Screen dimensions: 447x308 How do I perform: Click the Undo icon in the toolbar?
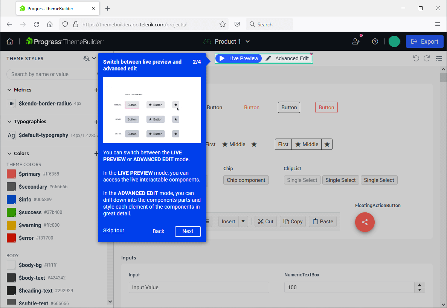point(416,58)
